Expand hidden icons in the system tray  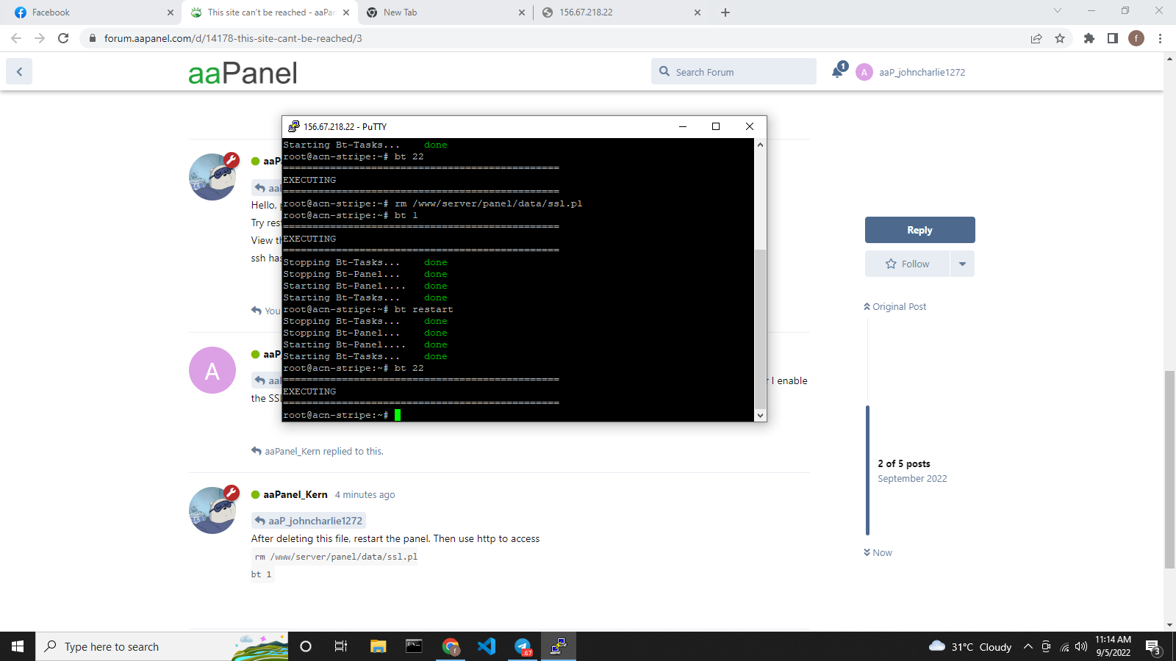tap(1028, 646)
